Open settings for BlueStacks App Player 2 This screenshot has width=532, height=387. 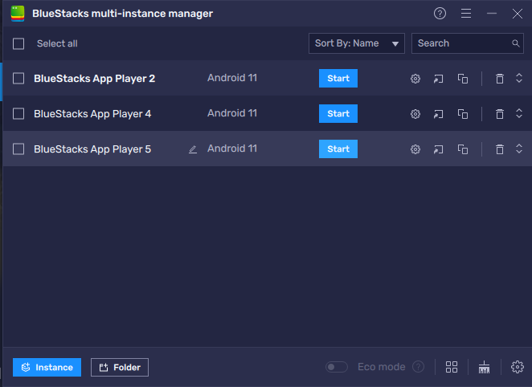pos(415,79)
